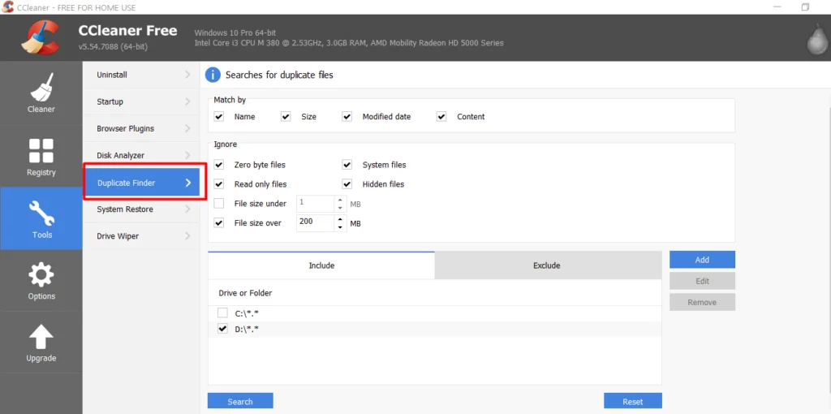Toggle the Name match checkbox
The image size is (831, 414).
[x=219, y=117]
